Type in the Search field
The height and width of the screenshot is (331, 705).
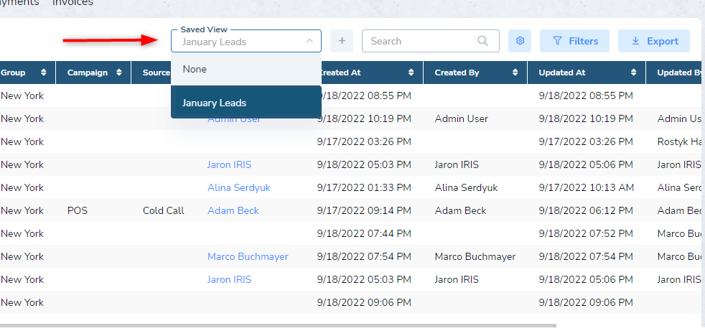pos(420,41)
